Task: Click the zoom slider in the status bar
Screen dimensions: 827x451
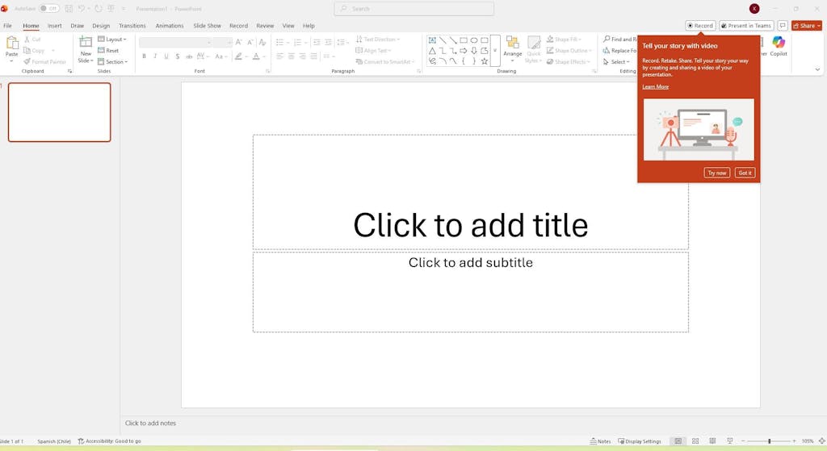Action: tap(769, 441)
